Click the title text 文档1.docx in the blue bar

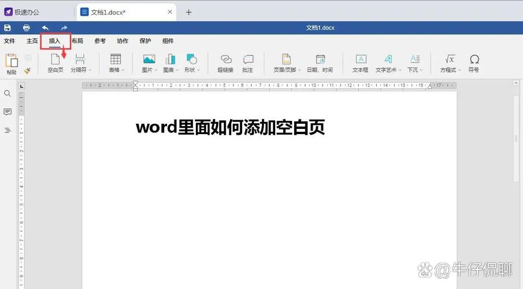[x=320, y=28]
